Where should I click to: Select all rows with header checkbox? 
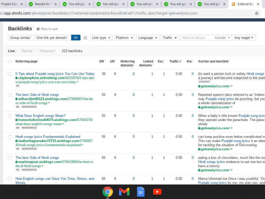tap(10, 61)
